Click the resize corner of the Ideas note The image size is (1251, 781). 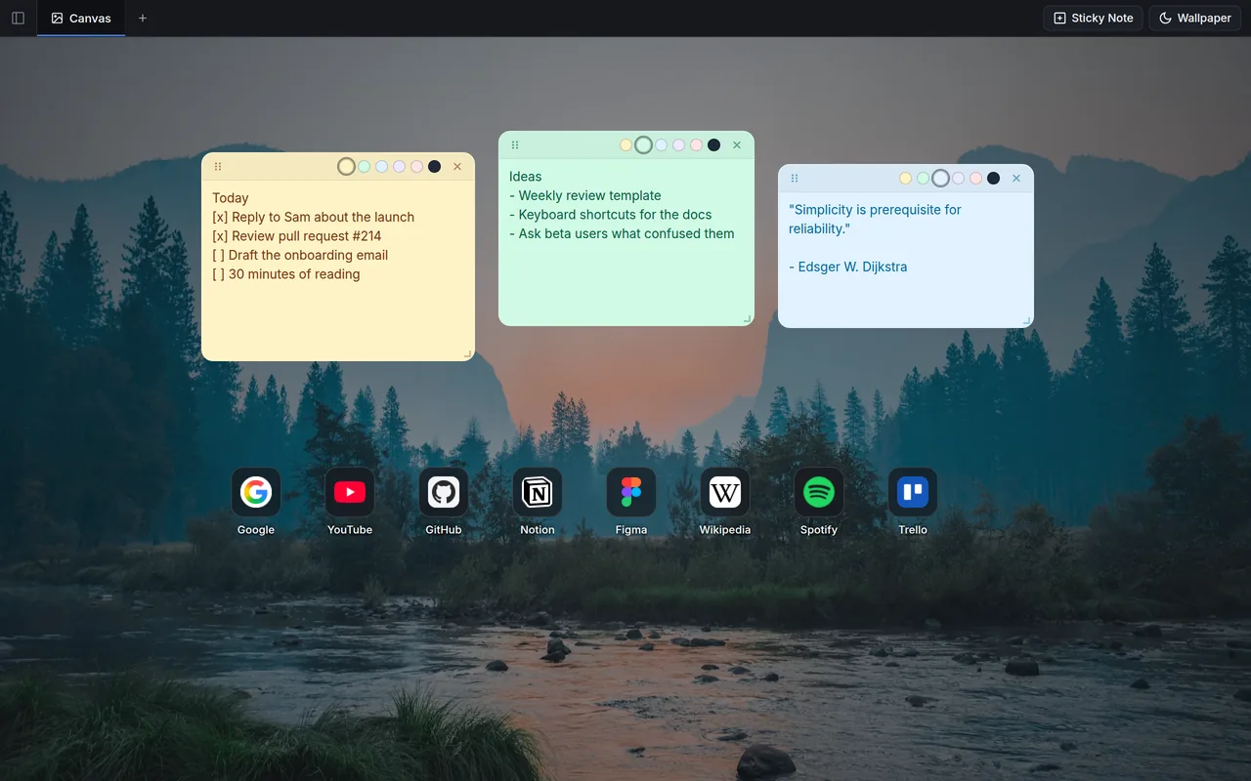coord(748,319)
